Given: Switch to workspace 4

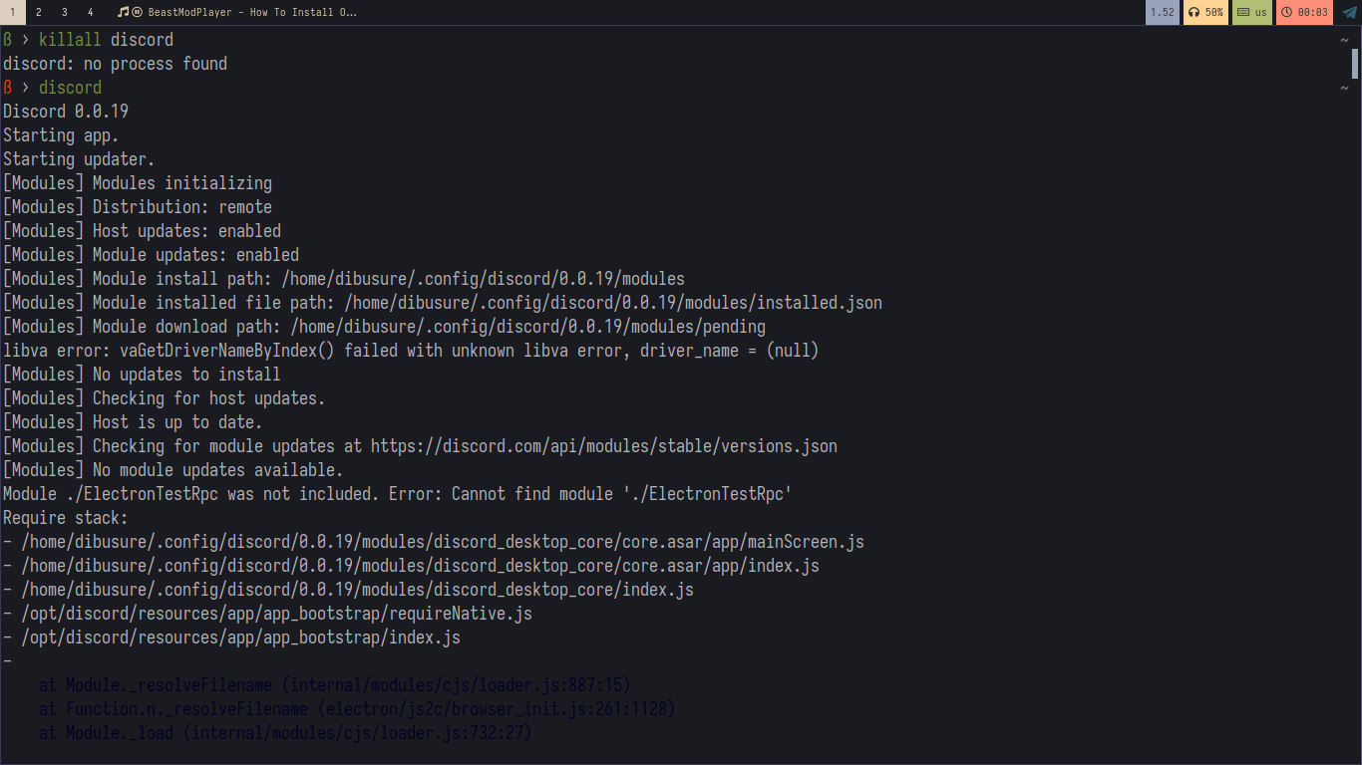Looking at the screenshot, I should click(x=90, y=12).
